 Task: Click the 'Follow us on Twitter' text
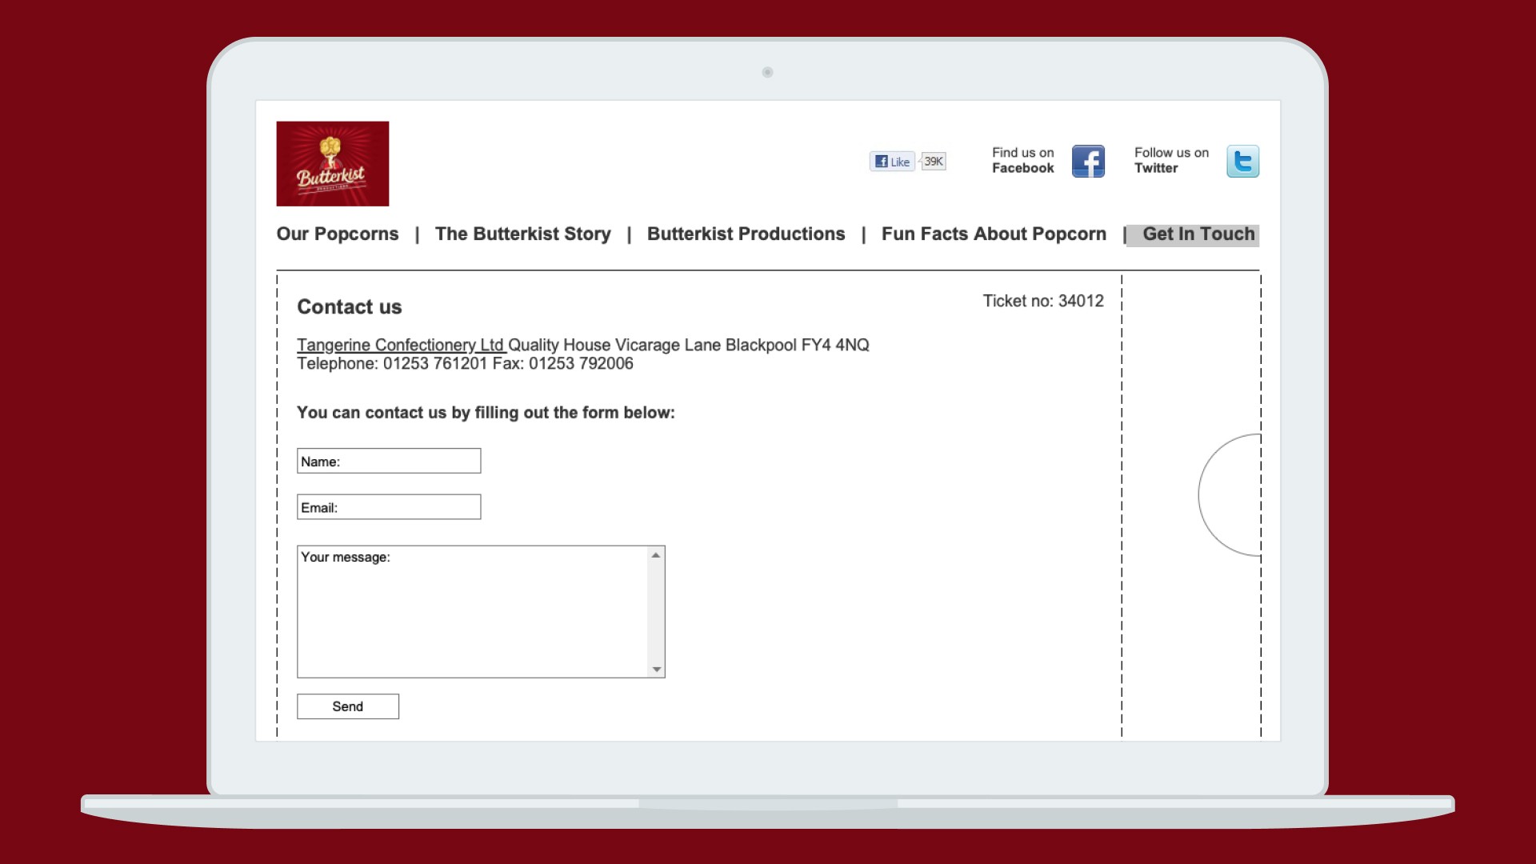1170,160
